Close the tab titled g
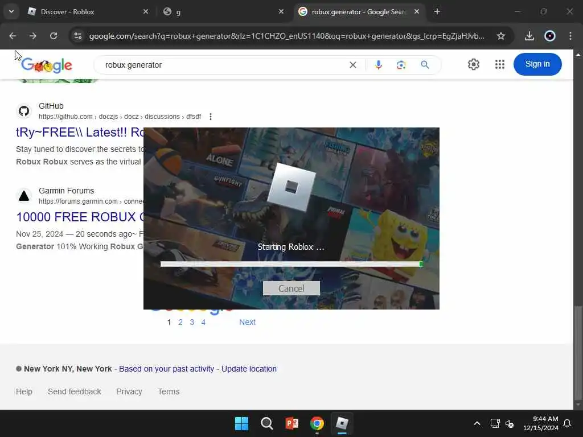Screen dimensions: 583x437 (281, 11)
